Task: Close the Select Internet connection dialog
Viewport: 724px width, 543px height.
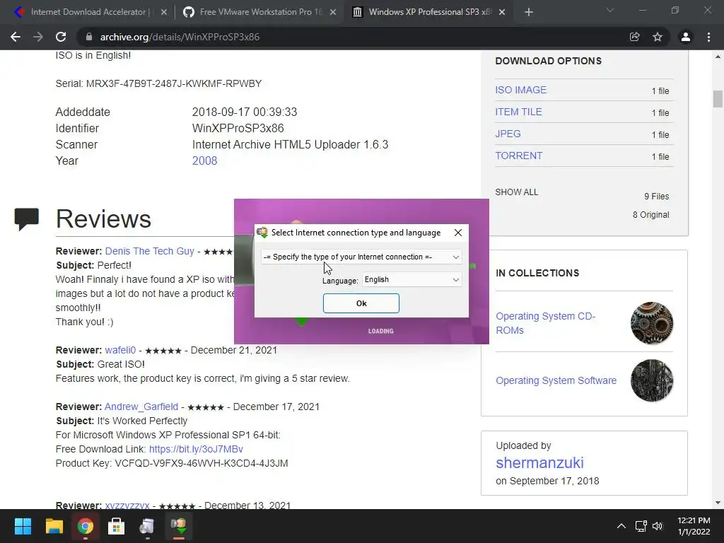Action: pos(458,233)
